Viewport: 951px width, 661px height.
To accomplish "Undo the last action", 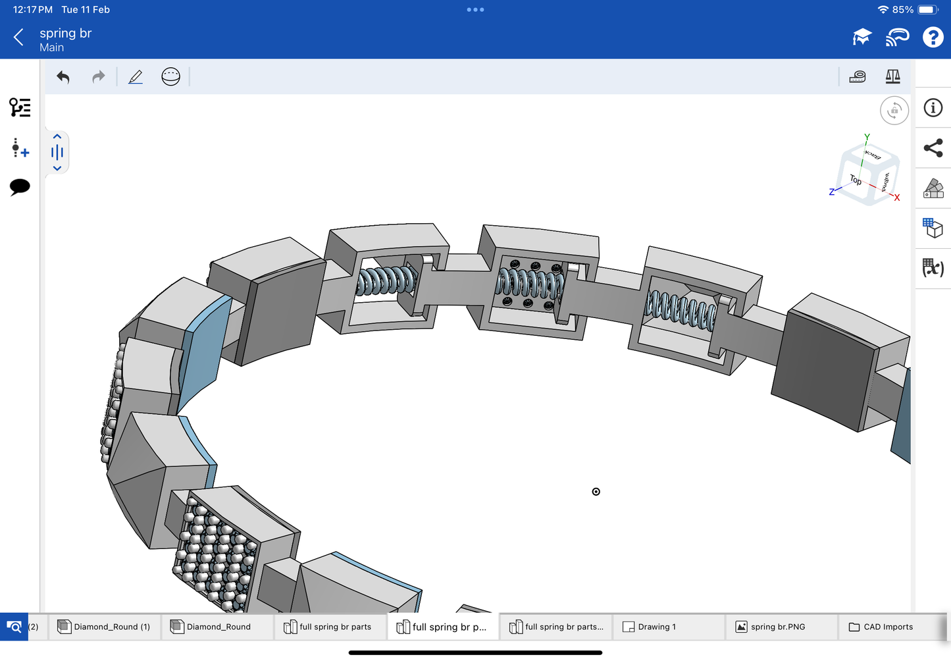I will [63, 77].
